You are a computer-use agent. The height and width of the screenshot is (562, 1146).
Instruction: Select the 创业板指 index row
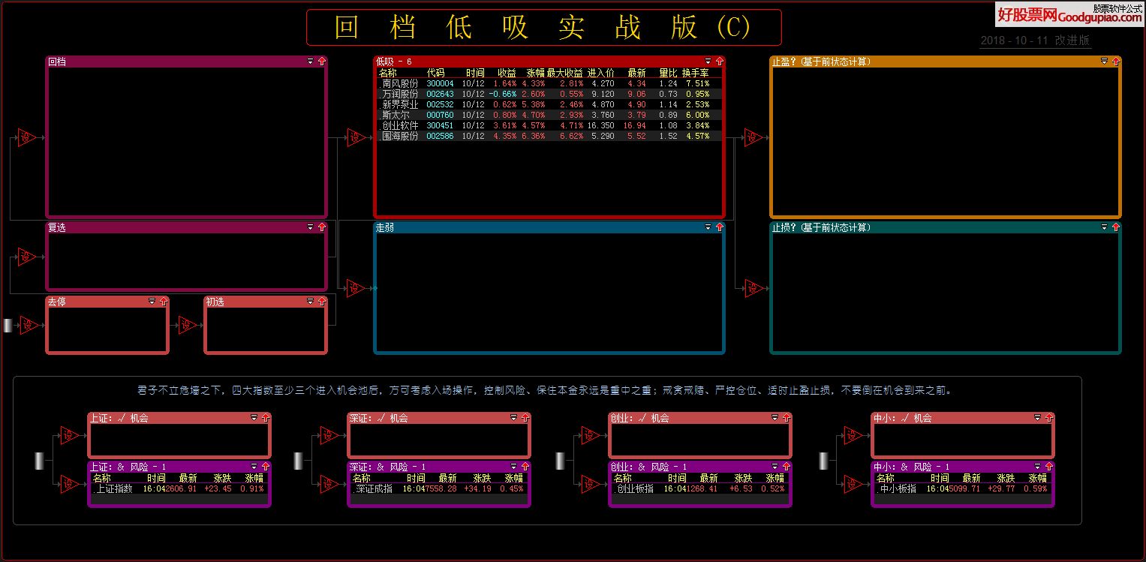tap(700, 488)
